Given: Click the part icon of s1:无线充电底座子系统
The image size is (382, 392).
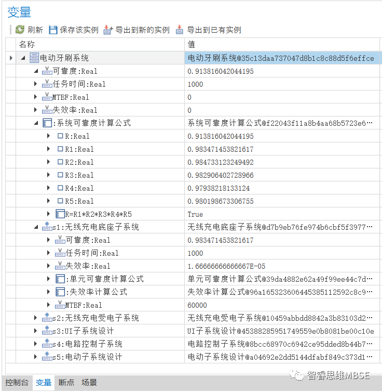Looking at the screenshot, I should [47, 227].
